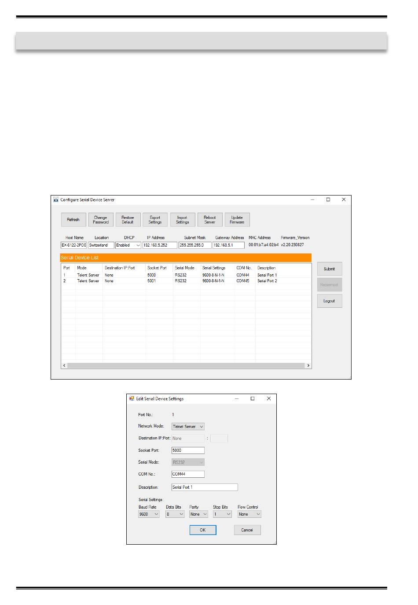Screen dimensions: 418x605
Task: Open the Change Password dialog
Action: click(101, 220)
